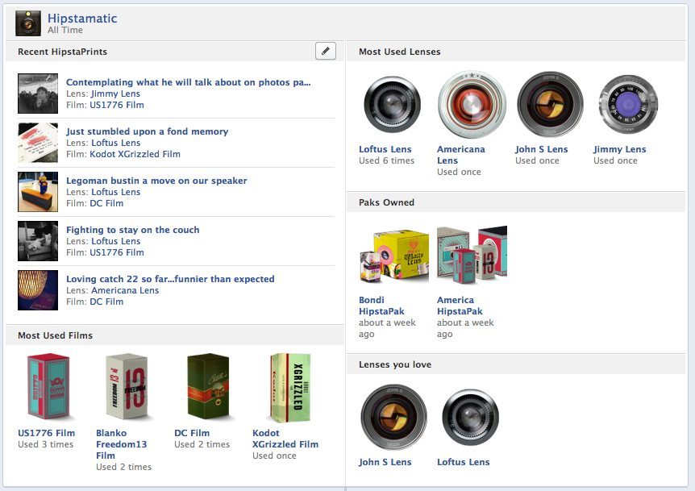
Task: Click the John S Lens name under Lenses you love
Action: pos(385,462)
